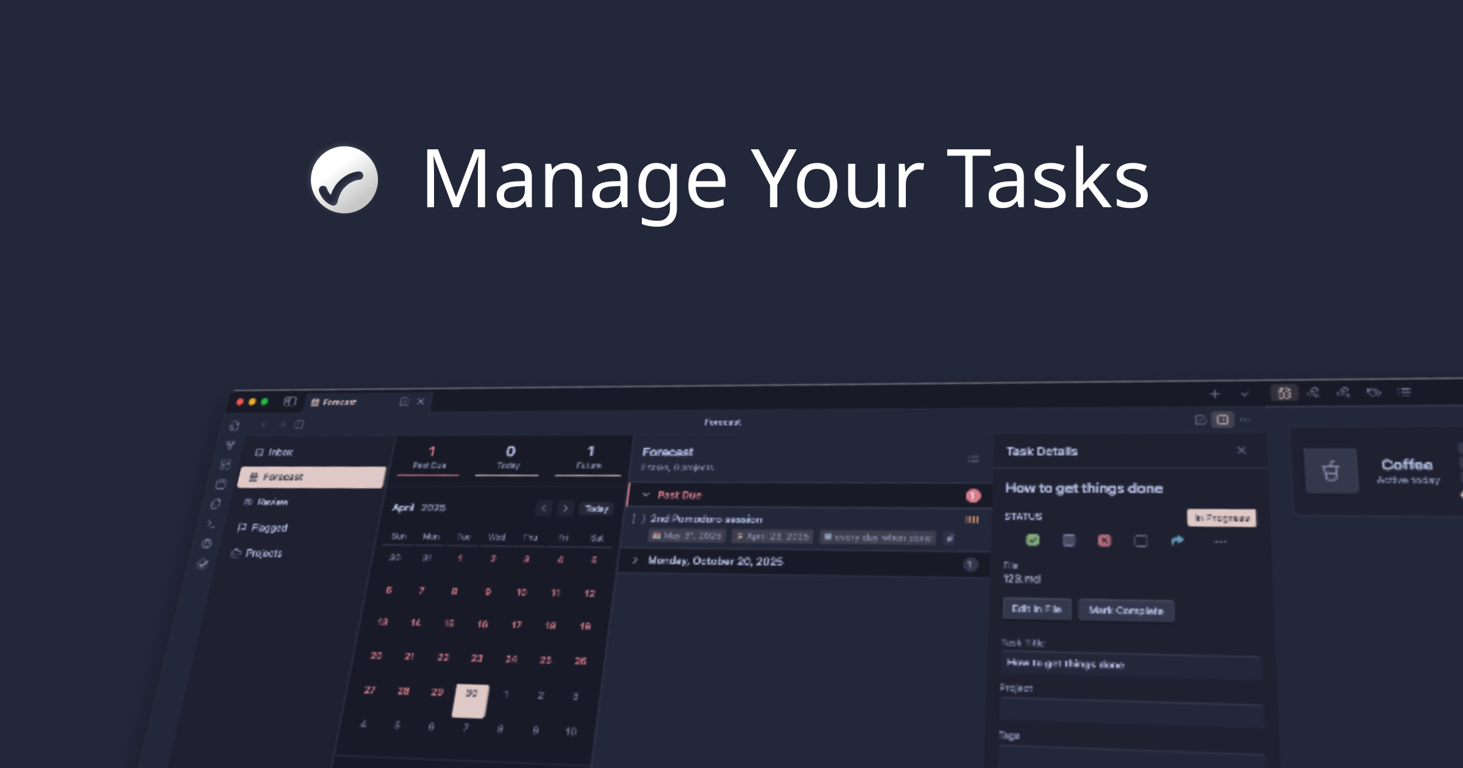Viewport: 1463px width, 768px height.
Task: Open the calendar daily note icon in left ribbon
Action: pyautogui.click(x=221, y=484)
